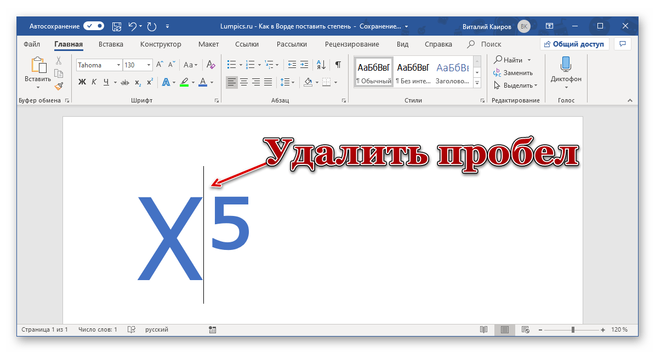Click the numbered list icon
Viewport: 655px width, 353px height.
[250, 65]
